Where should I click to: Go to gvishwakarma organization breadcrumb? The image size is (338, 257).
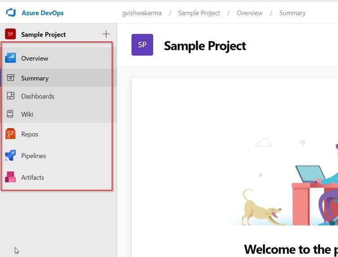(x=142, y=13)
